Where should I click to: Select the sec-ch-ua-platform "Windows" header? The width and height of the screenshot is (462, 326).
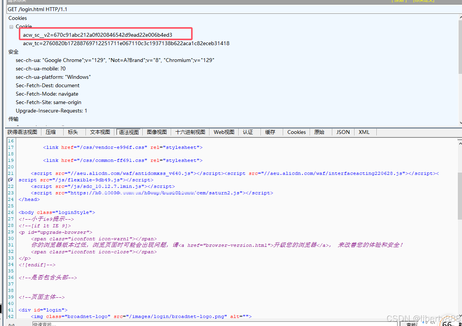(53, 77)
